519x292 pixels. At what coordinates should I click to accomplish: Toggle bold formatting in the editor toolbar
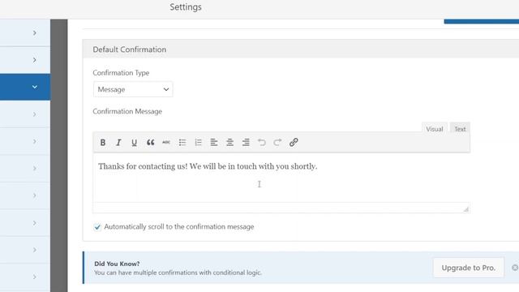click(103, 143)
